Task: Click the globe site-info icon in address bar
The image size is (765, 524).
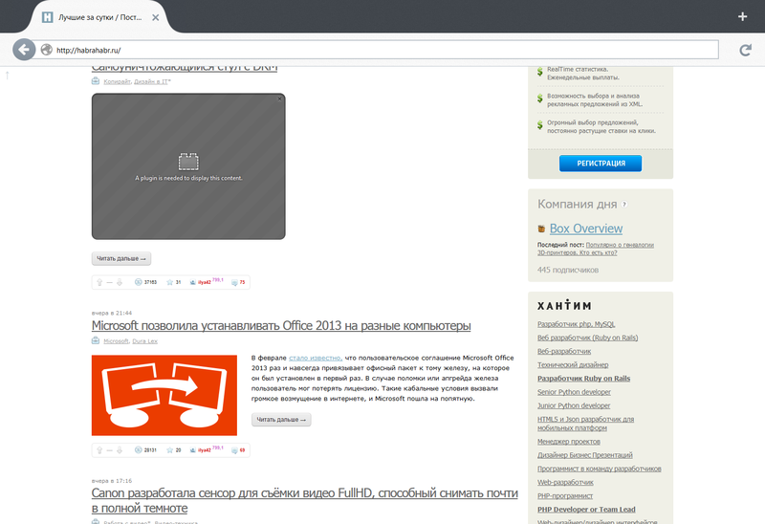Action: click(x=46, y=50)
